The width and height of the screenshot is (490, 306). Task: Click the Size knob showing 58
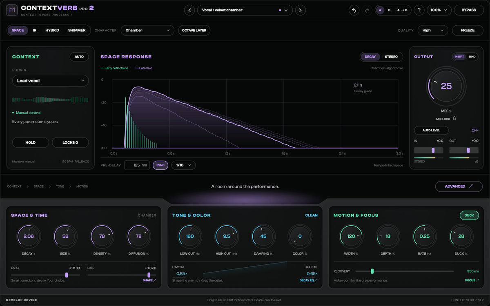(65, 236)
